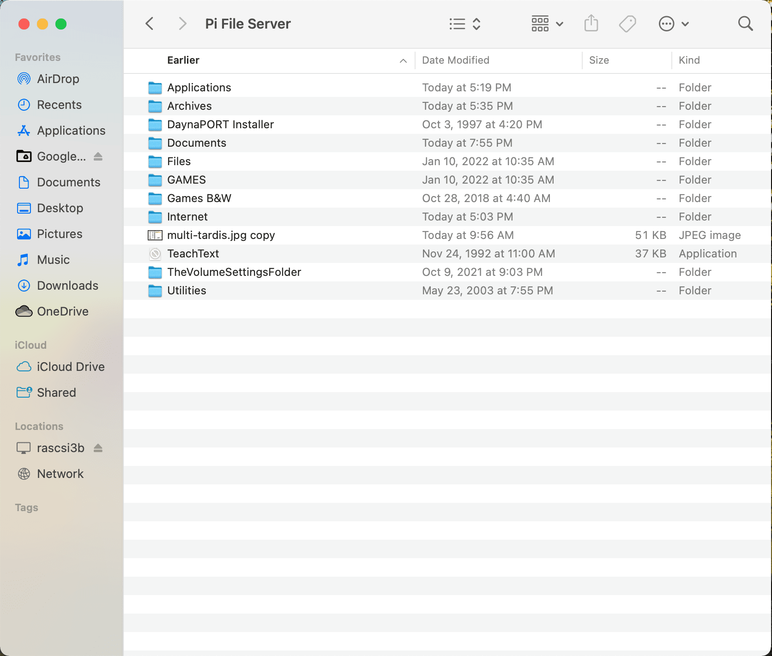The width and height of the screenshot is (772, 656).
Task: Select the TeachText application file
Action: [x=447, y=254]
